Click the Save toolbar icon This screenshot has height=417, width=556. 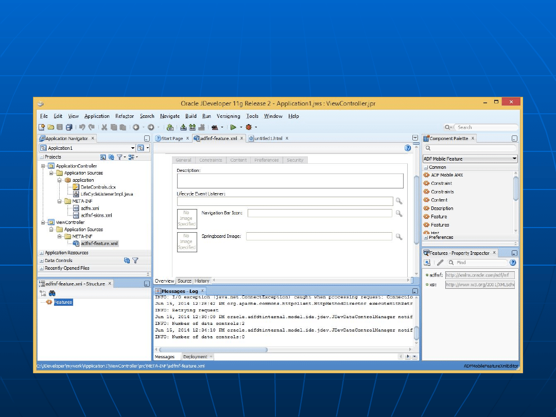tap(60, 127)
